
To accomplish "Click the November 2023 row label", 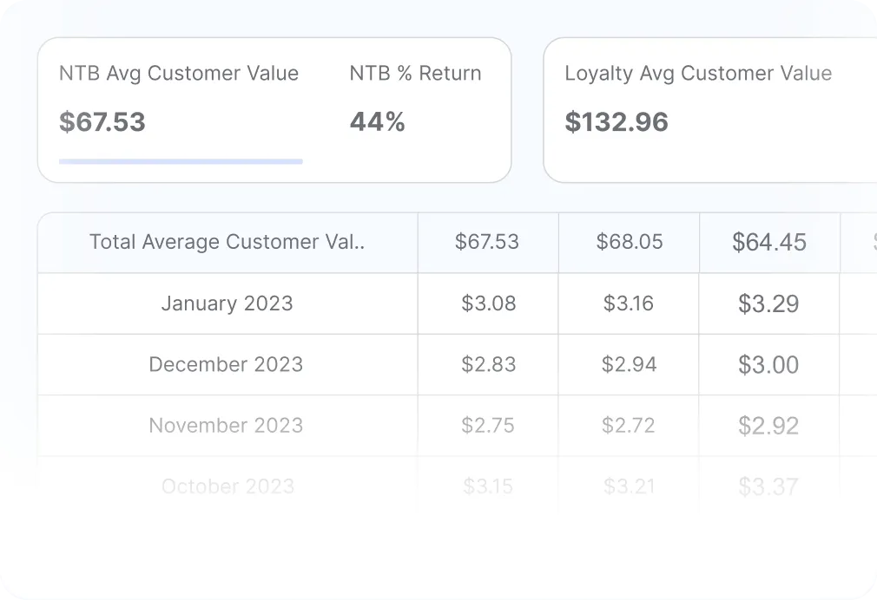I will pyautogui.click(x=226, y=425).
